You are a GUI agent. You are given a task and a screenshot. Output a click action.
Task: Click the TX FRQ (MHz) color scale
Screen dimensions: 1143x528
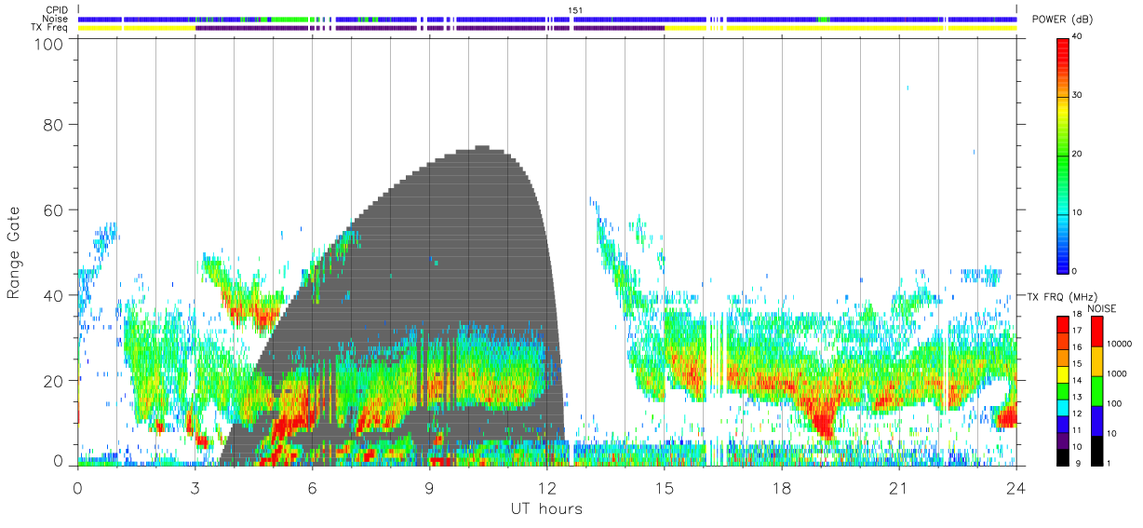[x=1063, y=390]
